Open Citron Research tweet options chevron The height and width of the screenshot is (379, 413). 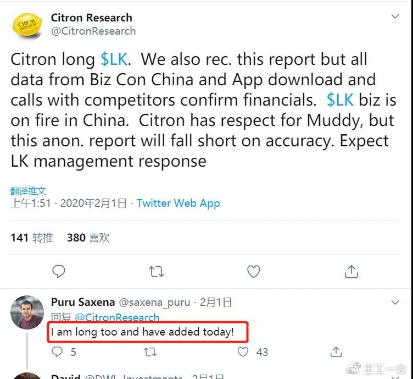tap(395, 17)
